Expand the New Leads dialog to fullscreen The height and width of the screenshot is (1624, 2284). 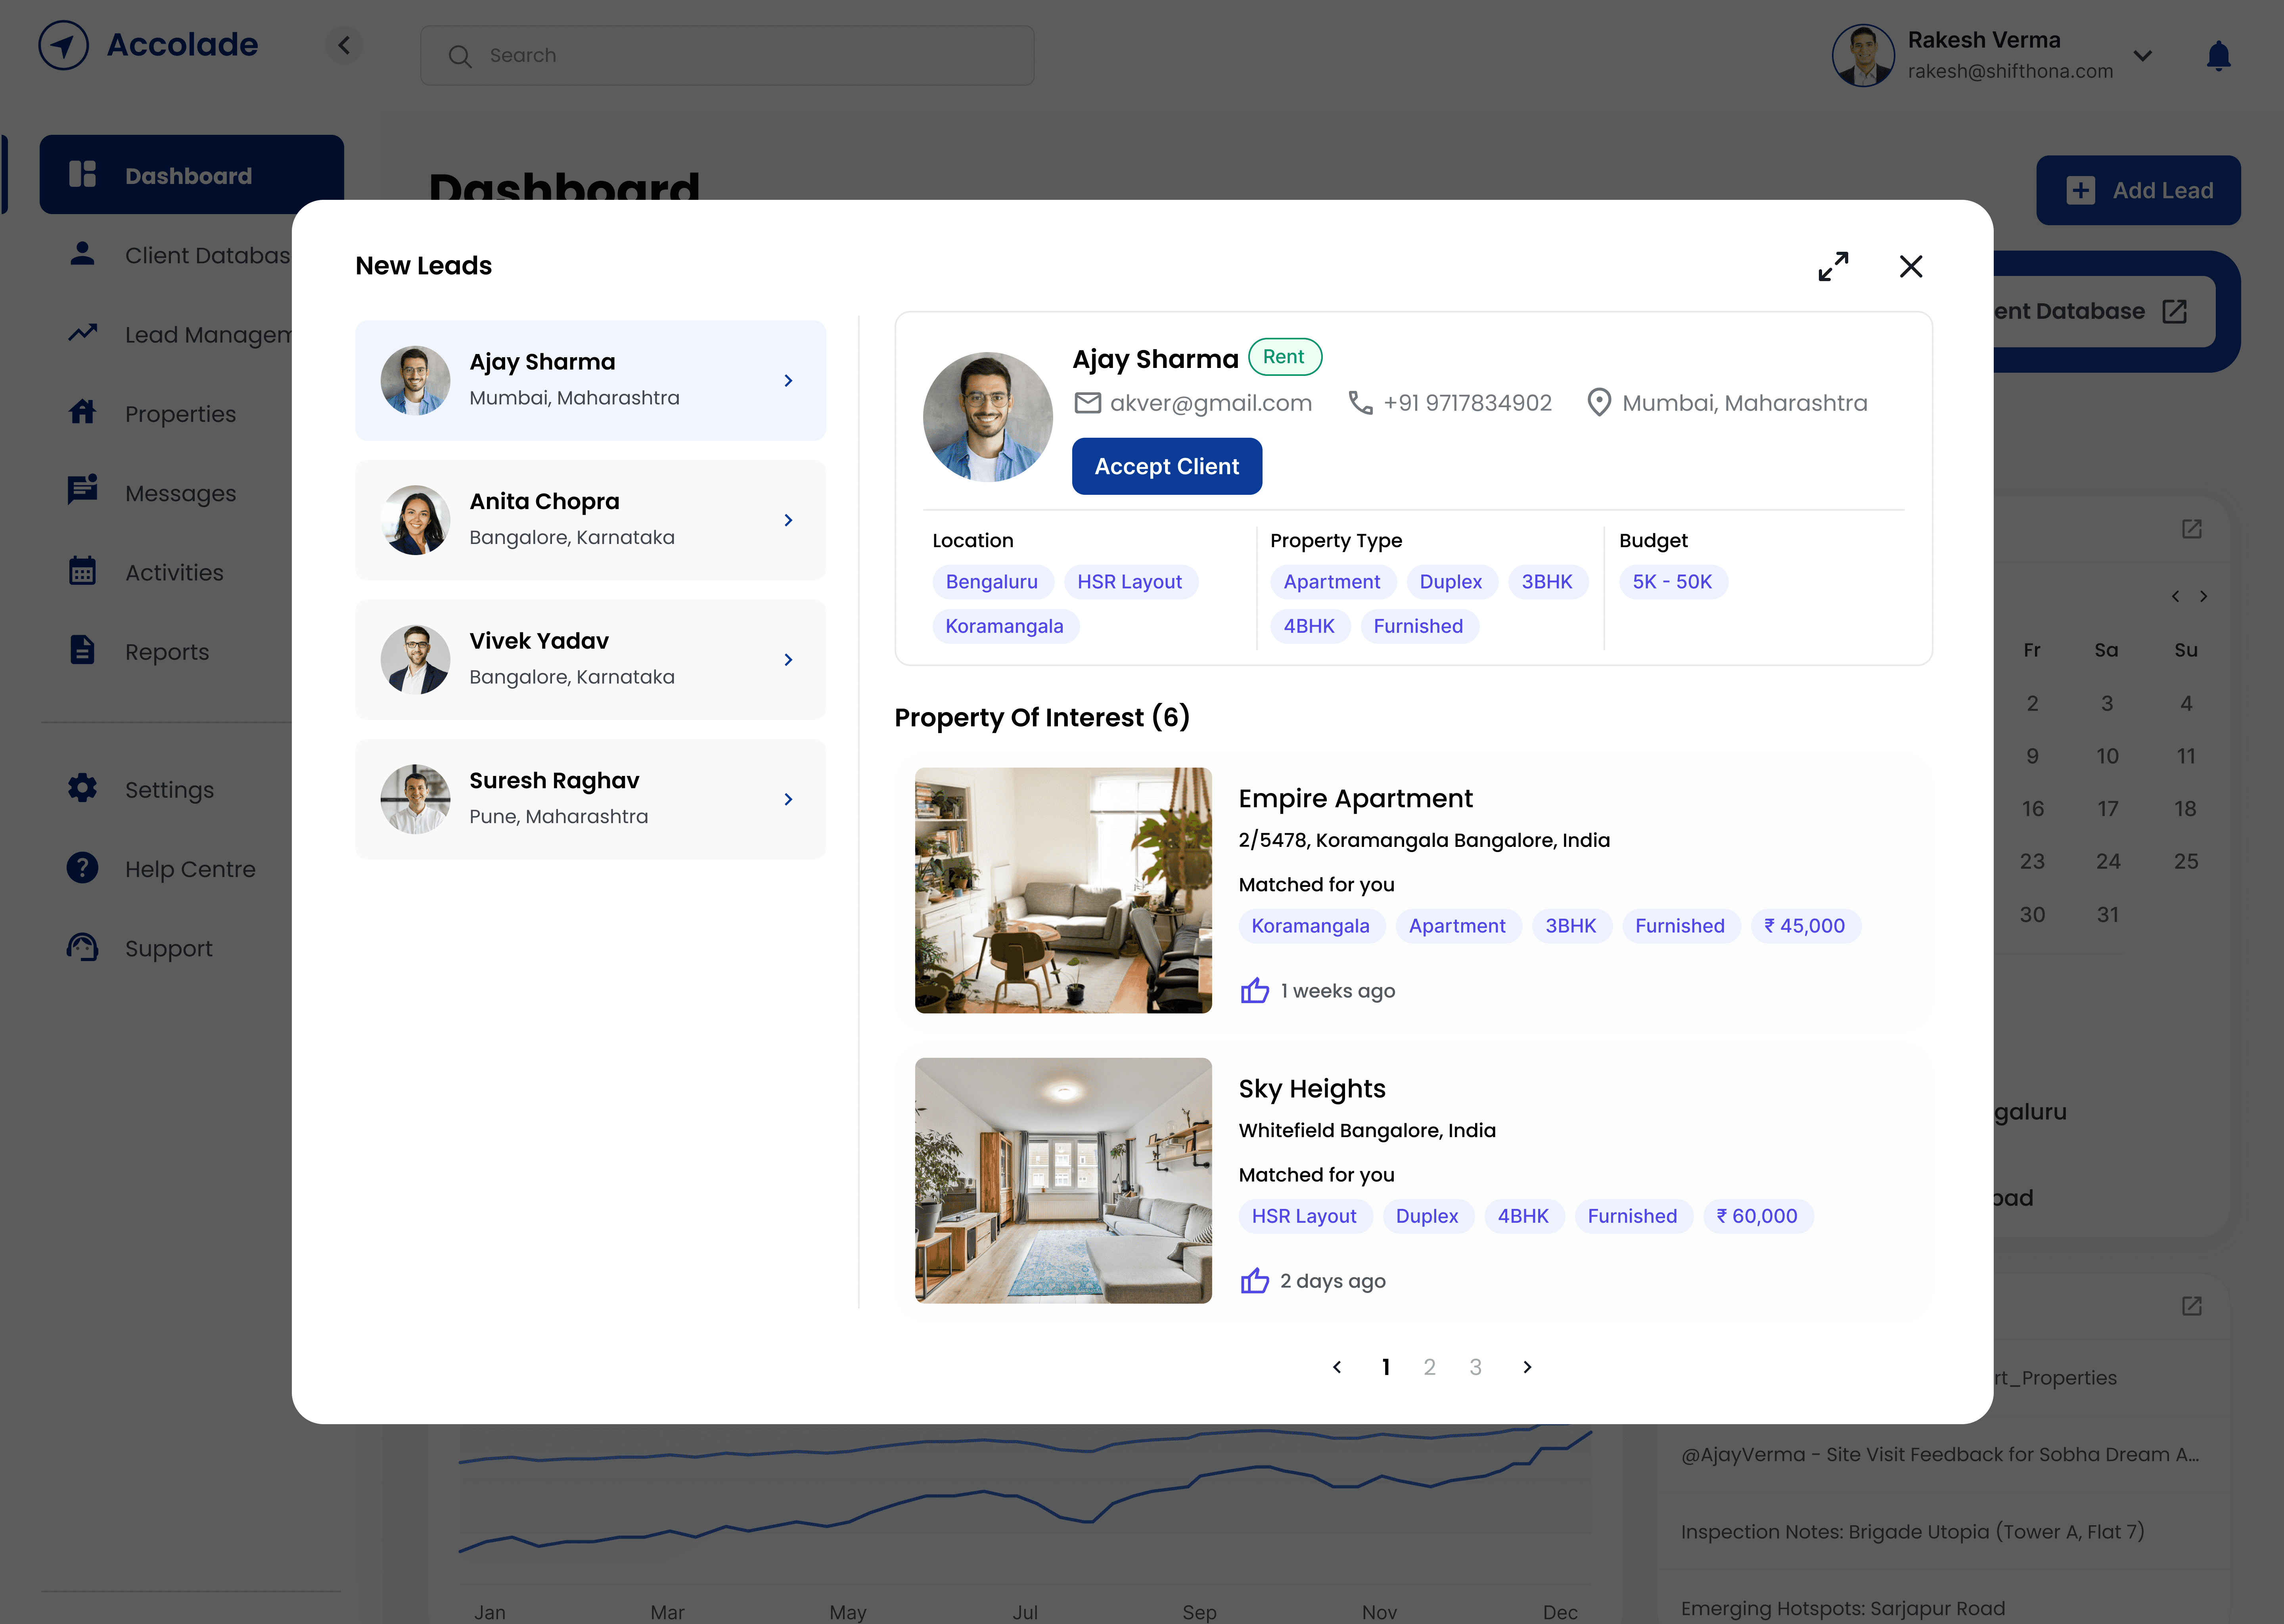tap(1833, 266)
